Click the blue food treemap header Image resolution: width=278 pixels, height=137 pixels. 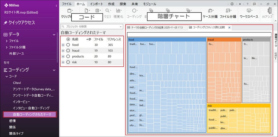click(167, 40)
